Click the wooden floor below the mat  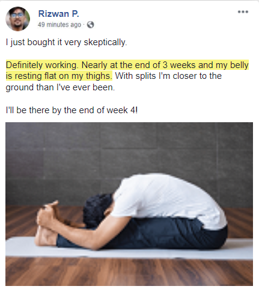(x=129, y=272)
